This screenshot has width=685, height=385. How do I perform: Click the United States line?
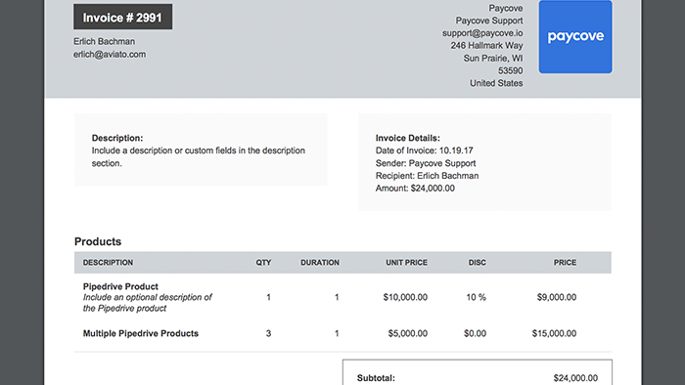(x=496, y=83)
